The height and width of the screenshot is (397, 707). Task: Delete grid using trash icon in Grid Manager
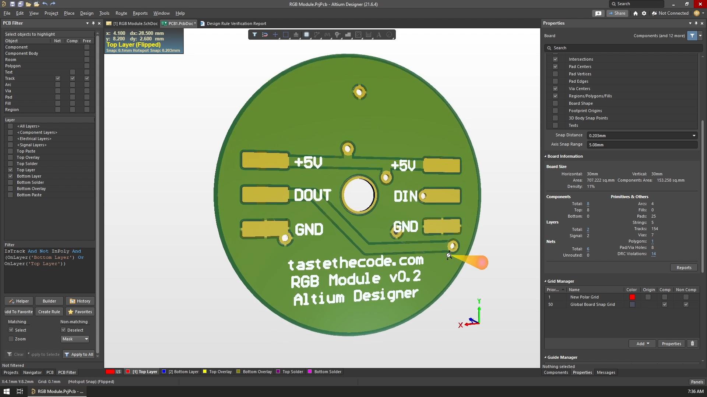692,344
